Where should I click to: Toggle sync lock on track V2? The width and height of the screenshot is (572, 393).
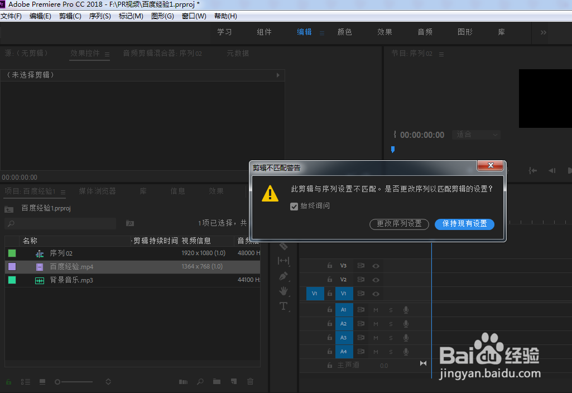tap(361, 280)
